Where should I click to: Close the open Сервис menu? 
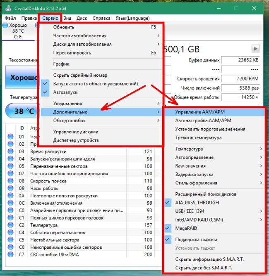50,18
